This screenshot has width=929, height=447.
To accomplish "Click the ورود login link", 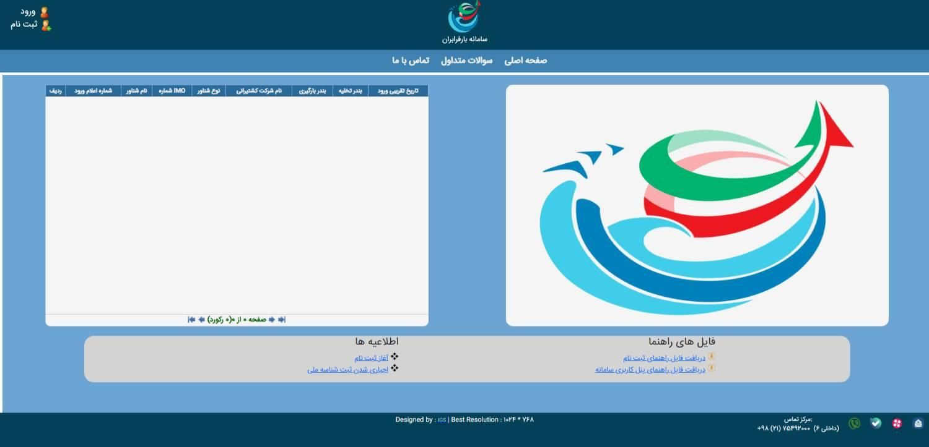I will click(28, 12).
